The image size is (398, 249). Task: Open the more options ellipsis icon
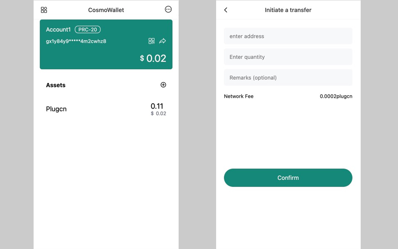pos(168,9)
